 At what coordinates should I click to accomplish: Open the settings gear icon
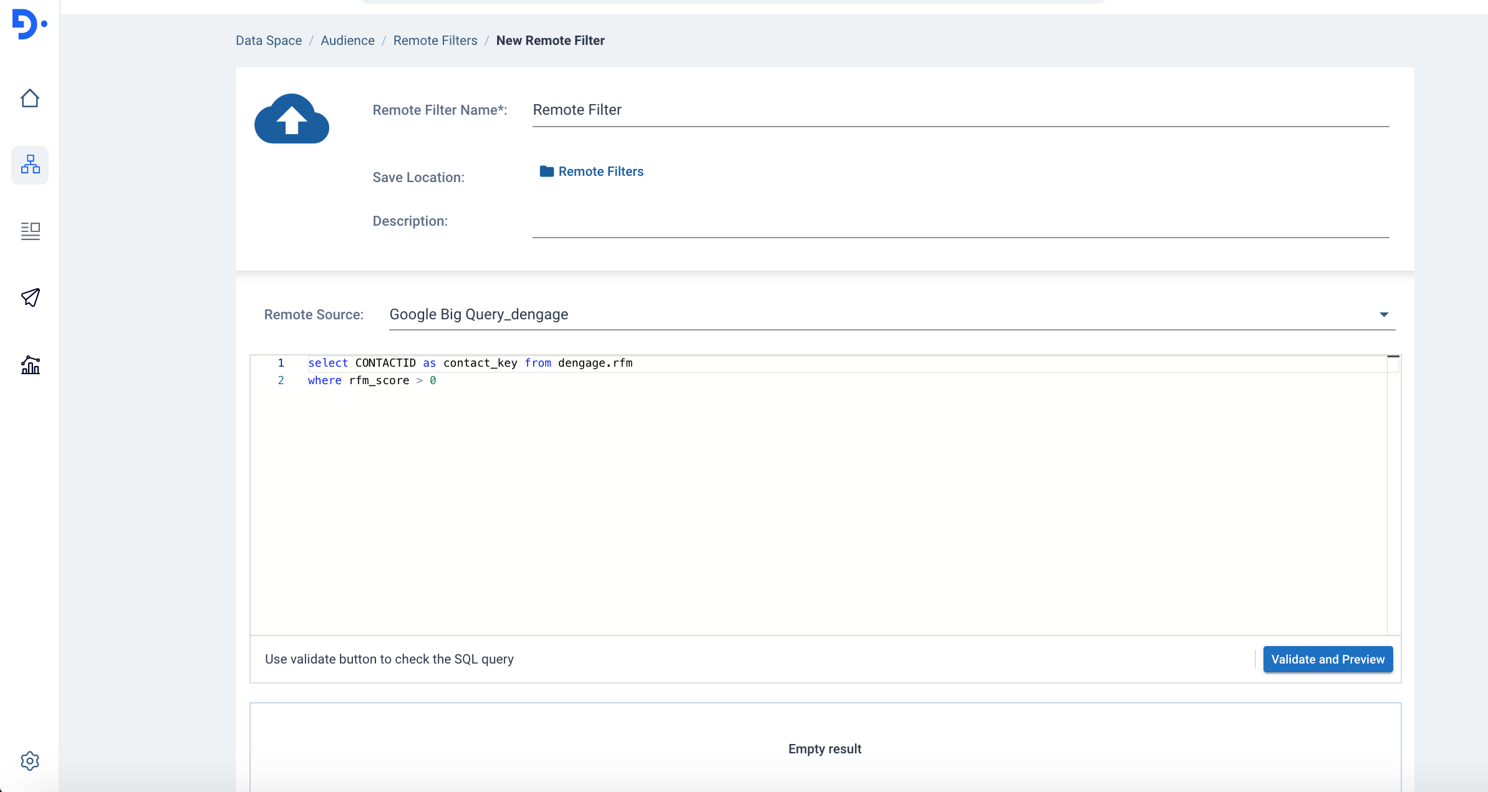coord(30,760)
